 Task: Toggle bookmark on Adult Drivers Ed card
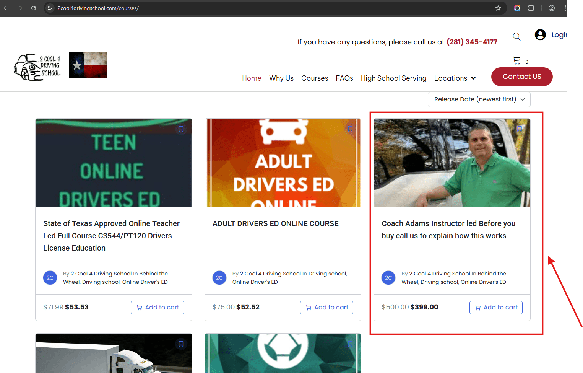pyautogui.click(x=350, y=129)
